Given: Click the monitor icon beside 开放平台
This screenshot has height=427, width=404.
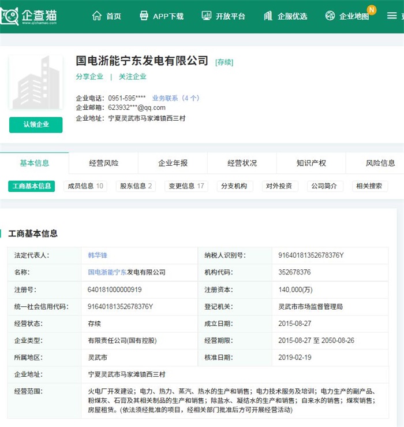Looking at the screenshot, I should [x=207, y=16].
